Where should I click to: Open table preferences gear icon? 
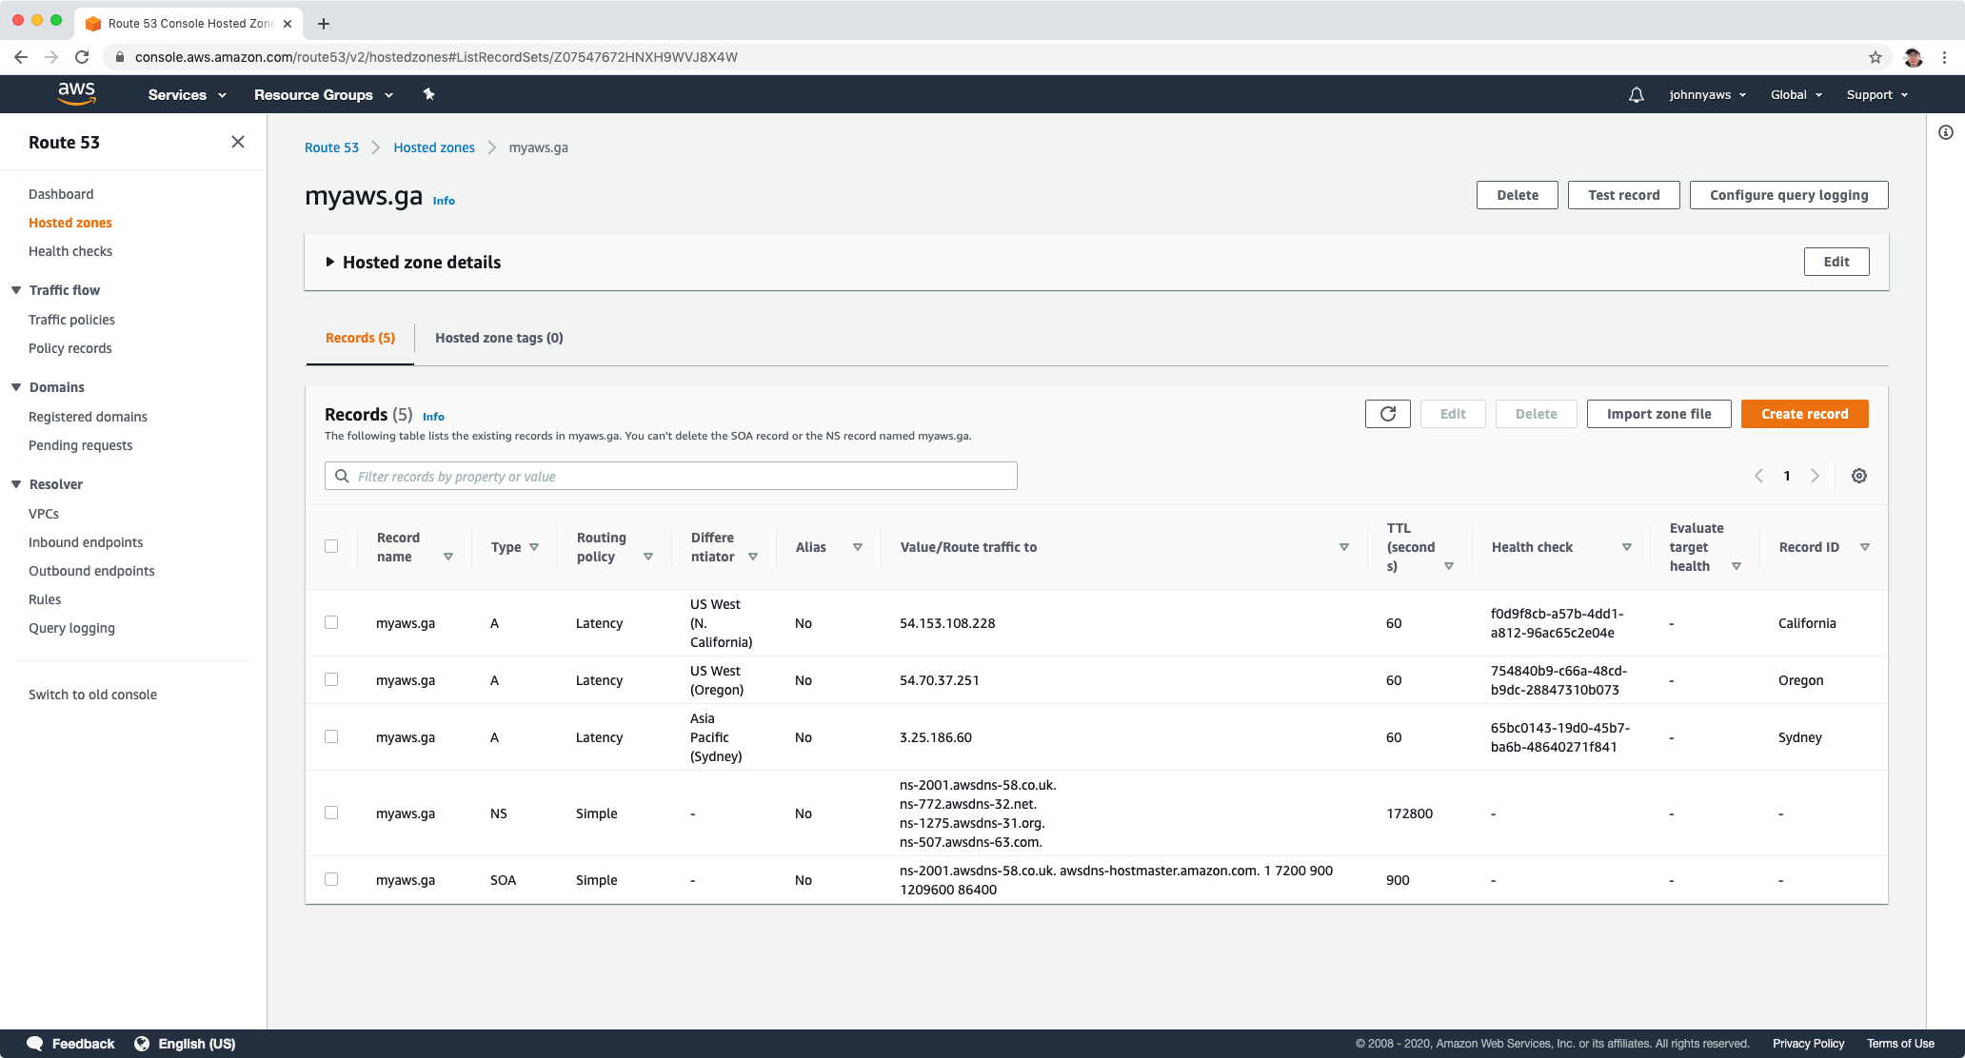coord(1858,476)
